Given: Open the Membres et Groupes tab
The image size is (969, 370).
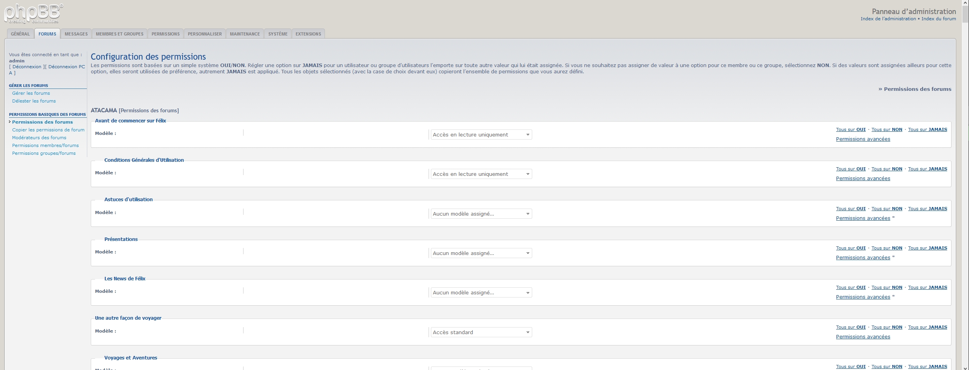Looking at the screenshot, I should tap(119, 34).
